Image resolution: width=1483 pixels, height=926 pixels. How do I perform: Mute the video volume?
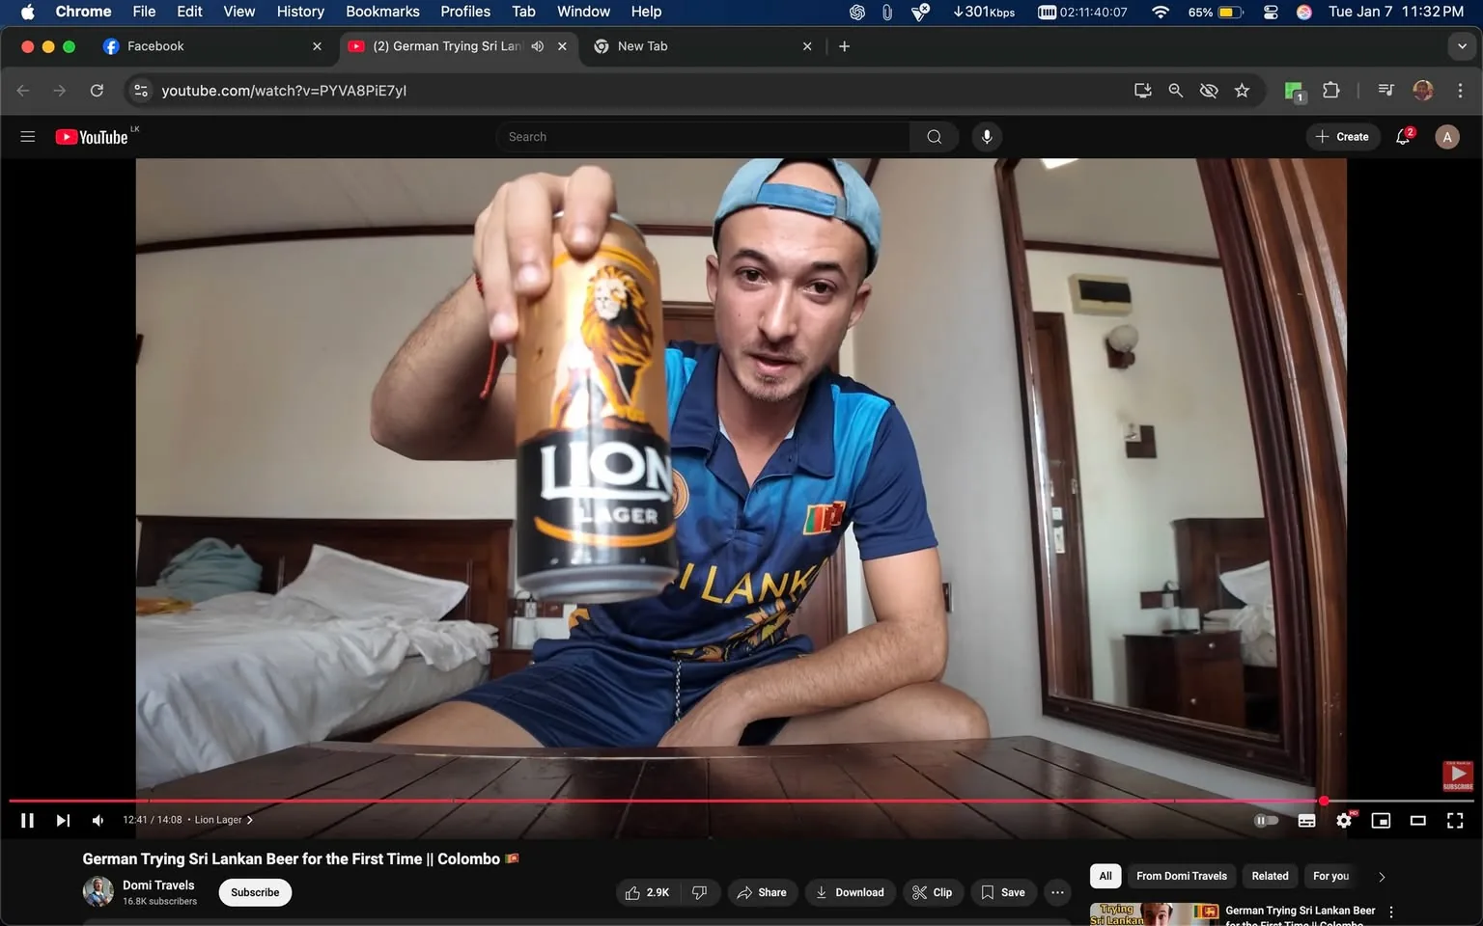click(x=97, y=820)
